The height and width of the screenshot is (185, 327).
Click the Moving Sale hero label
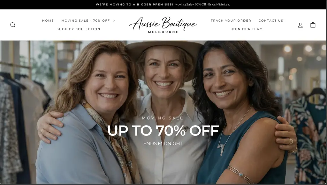point(163,118)
